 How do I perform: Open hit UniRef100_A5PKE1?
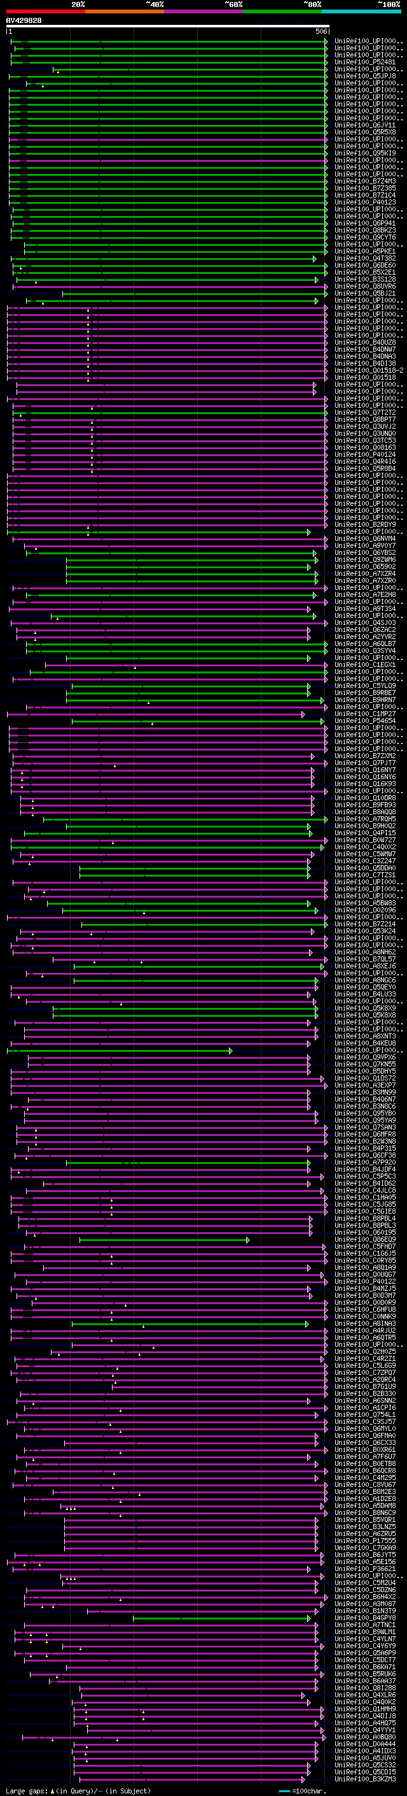point(365,251)
